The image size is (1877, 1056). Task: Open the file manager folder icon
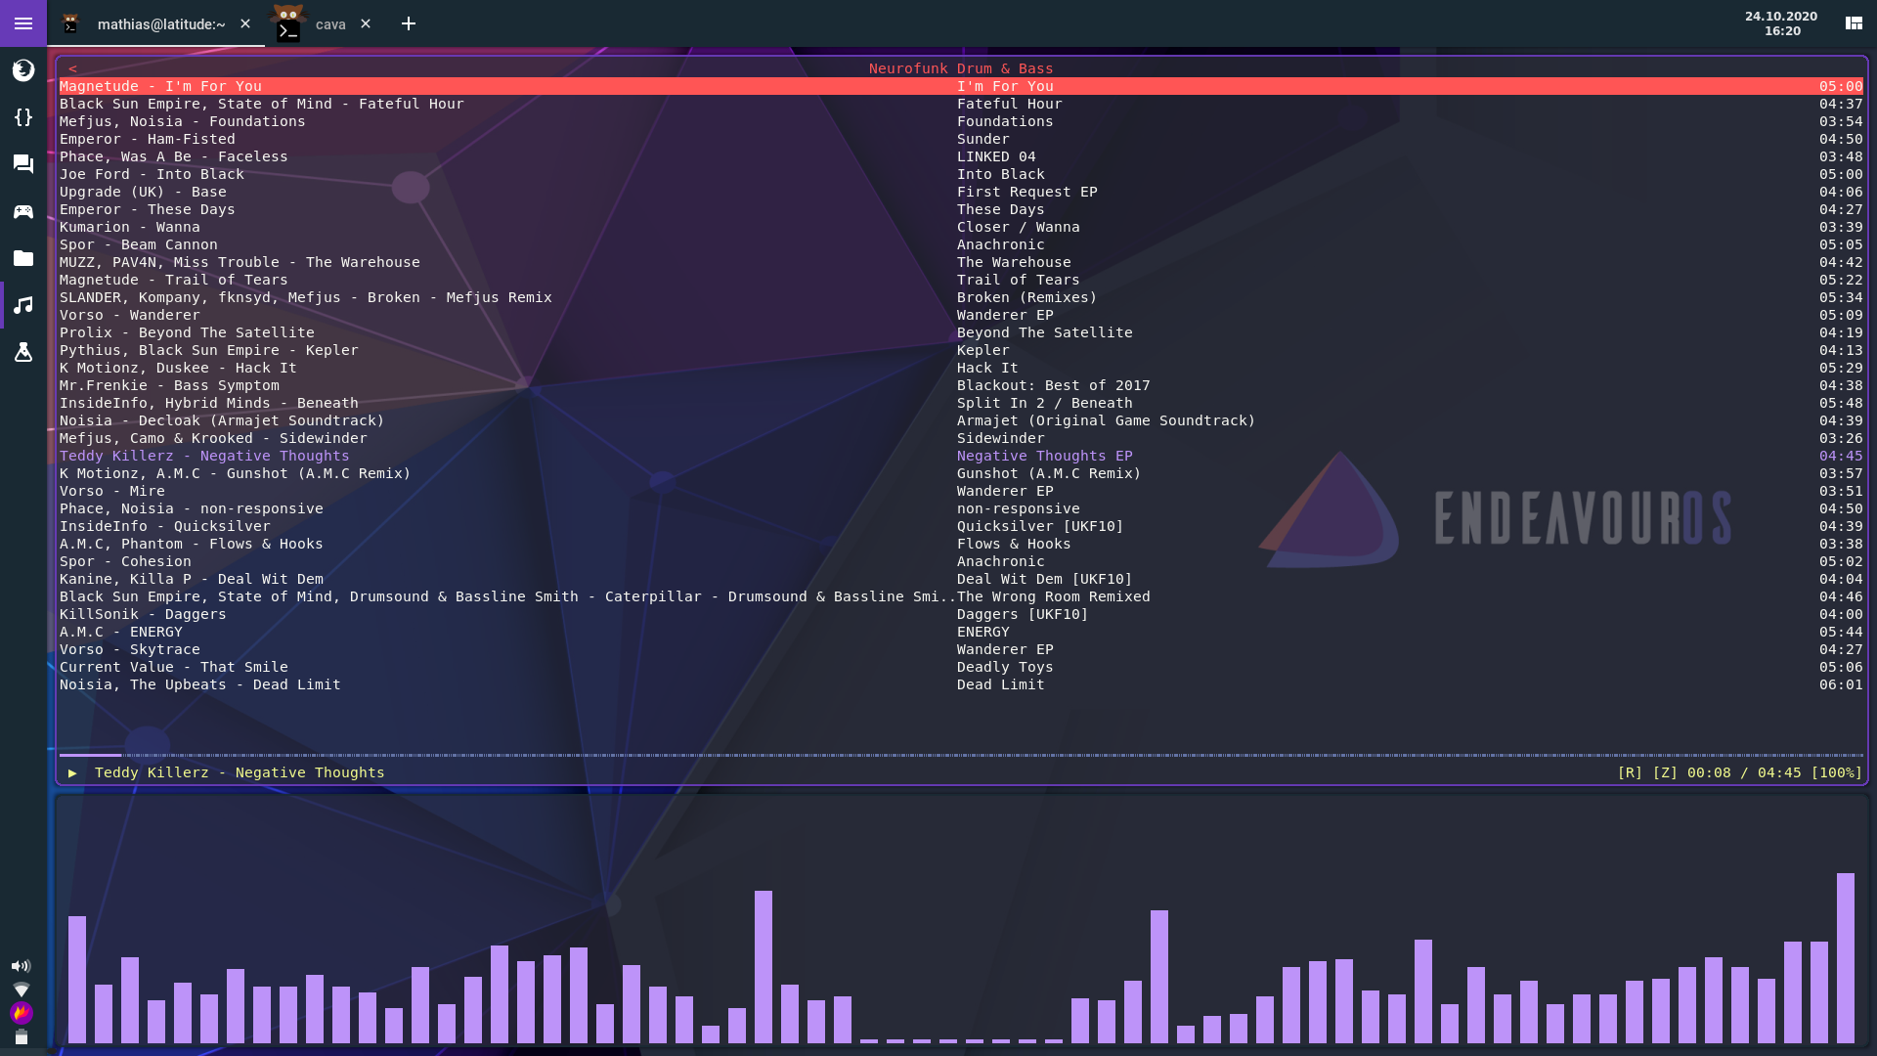(x=22, y=258)
